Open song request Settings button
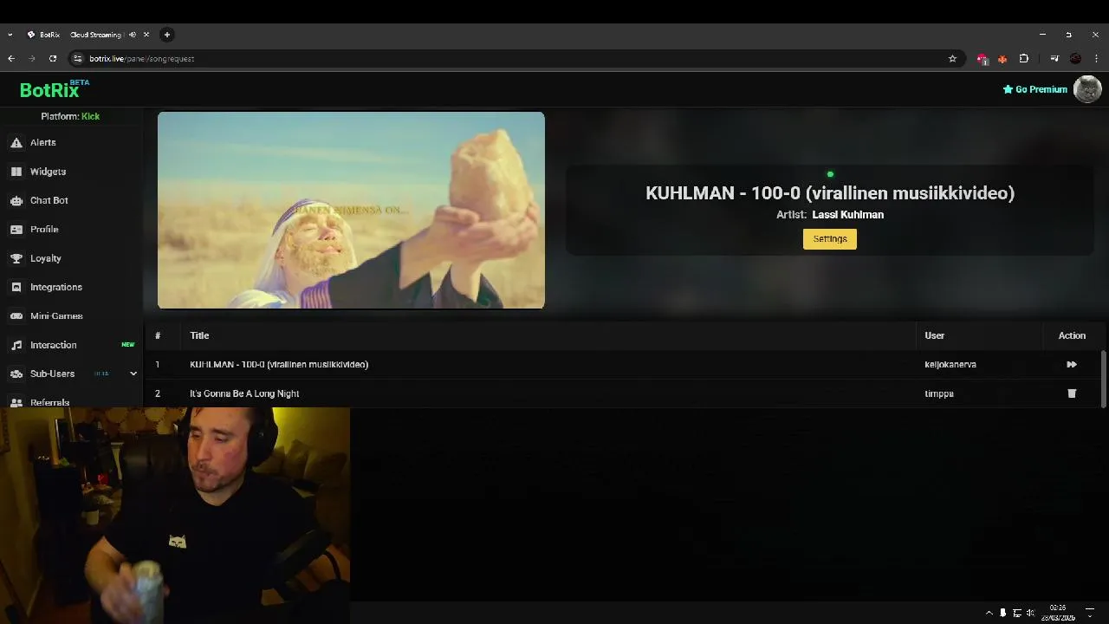The height and width of the screenshot is (624, 1109). coord(830,239)
